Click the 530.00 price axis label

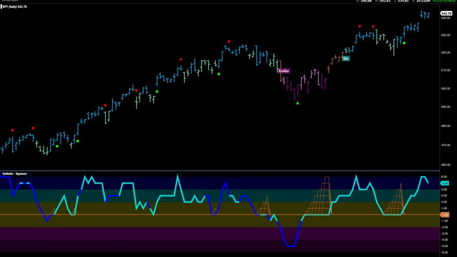point(446,35)
